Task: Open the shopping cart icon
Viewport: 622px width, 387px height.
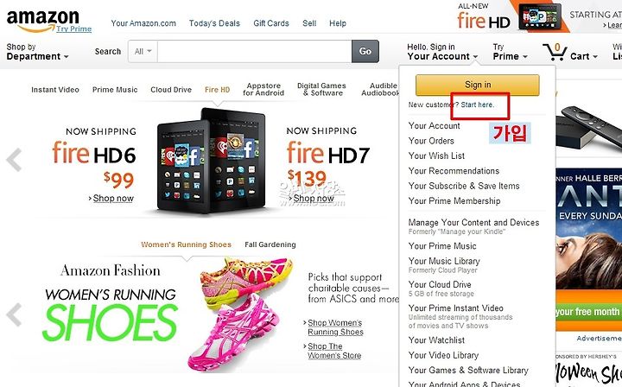Action: point(554,52)
